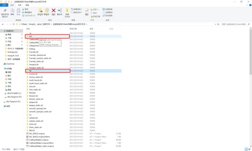Click the New folder icon

click(67, 11)
